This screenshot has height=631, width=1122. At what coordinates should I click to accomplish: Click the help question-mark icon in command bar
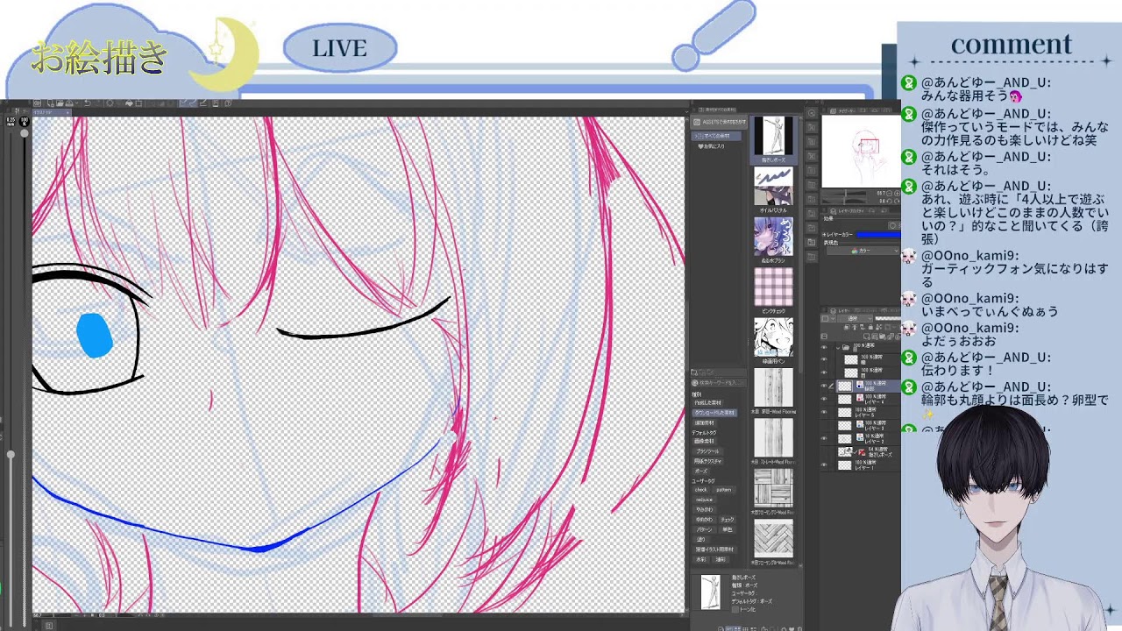228,103
